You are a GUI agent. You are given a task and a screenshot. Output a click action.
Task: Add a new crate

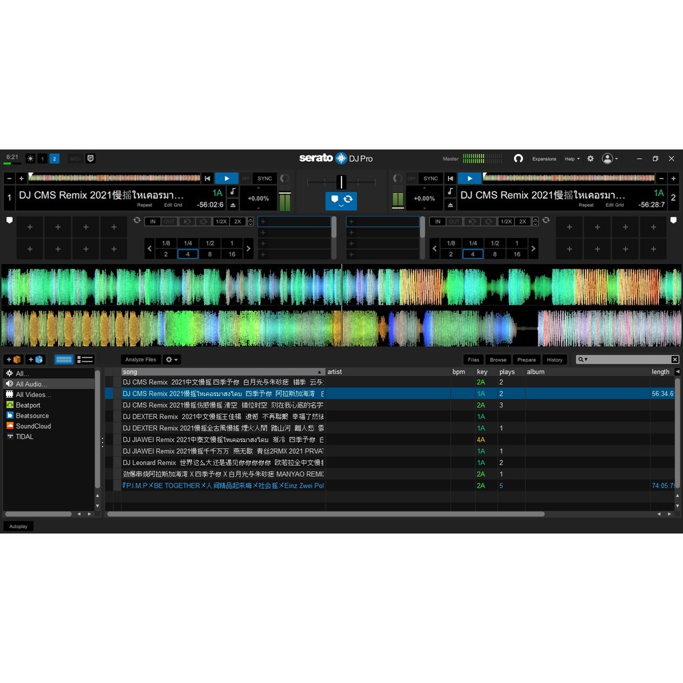[x=13, y=360]
